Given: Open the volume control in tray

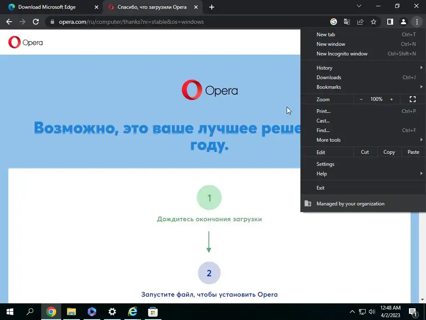Looking at the screenshot, I should [x=372, y=312].
